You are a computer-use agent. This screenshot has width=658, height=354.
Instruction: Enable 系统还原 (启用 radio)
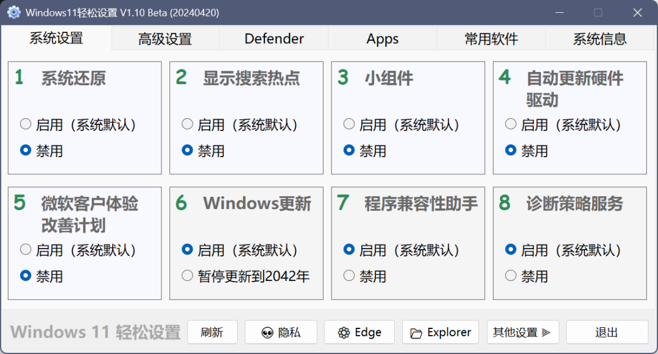[26, 125]
